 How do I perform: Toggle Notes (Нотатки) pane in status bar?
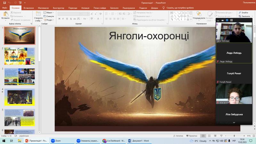coord(178,136)
